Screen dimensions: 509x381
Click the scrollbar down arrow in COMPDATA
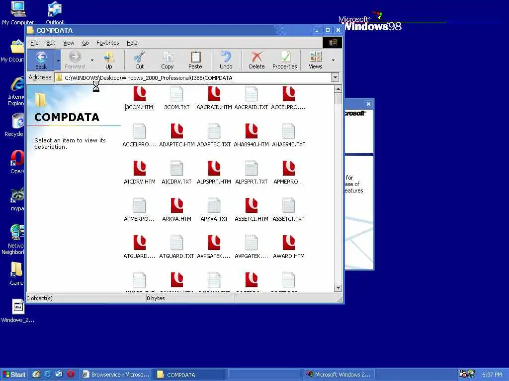338,287
